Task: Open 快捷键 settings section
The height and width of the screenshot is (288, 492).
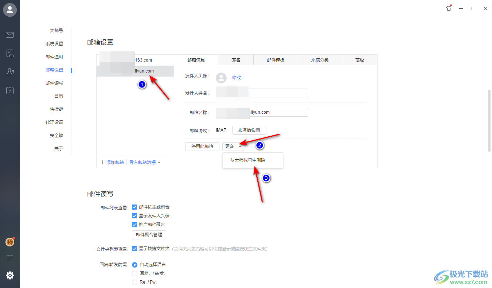Action: (x=56, y=109)
